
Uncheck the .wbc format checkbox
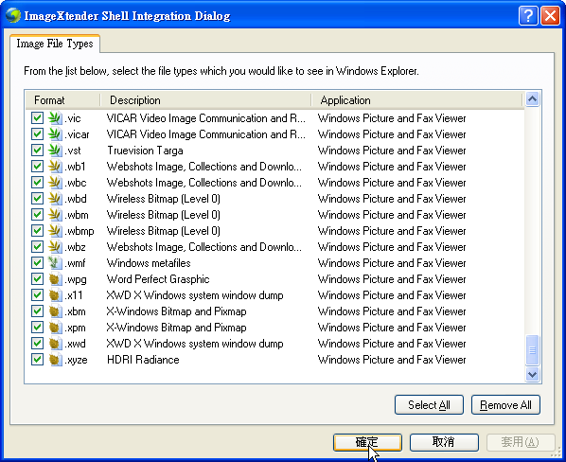[37, 183]
